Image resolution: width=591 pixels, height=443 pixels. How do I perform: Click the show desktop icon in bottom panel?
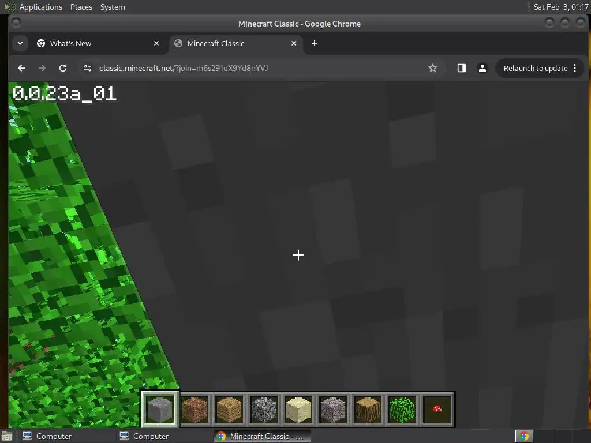[7, 436]
